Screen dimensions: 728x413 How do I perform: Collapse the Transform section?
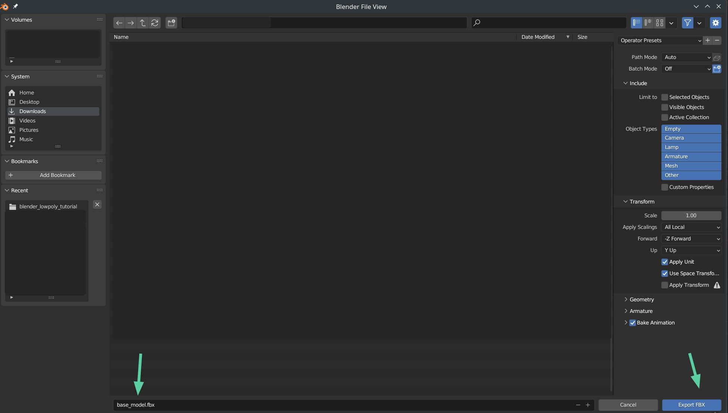coord(625,202)
